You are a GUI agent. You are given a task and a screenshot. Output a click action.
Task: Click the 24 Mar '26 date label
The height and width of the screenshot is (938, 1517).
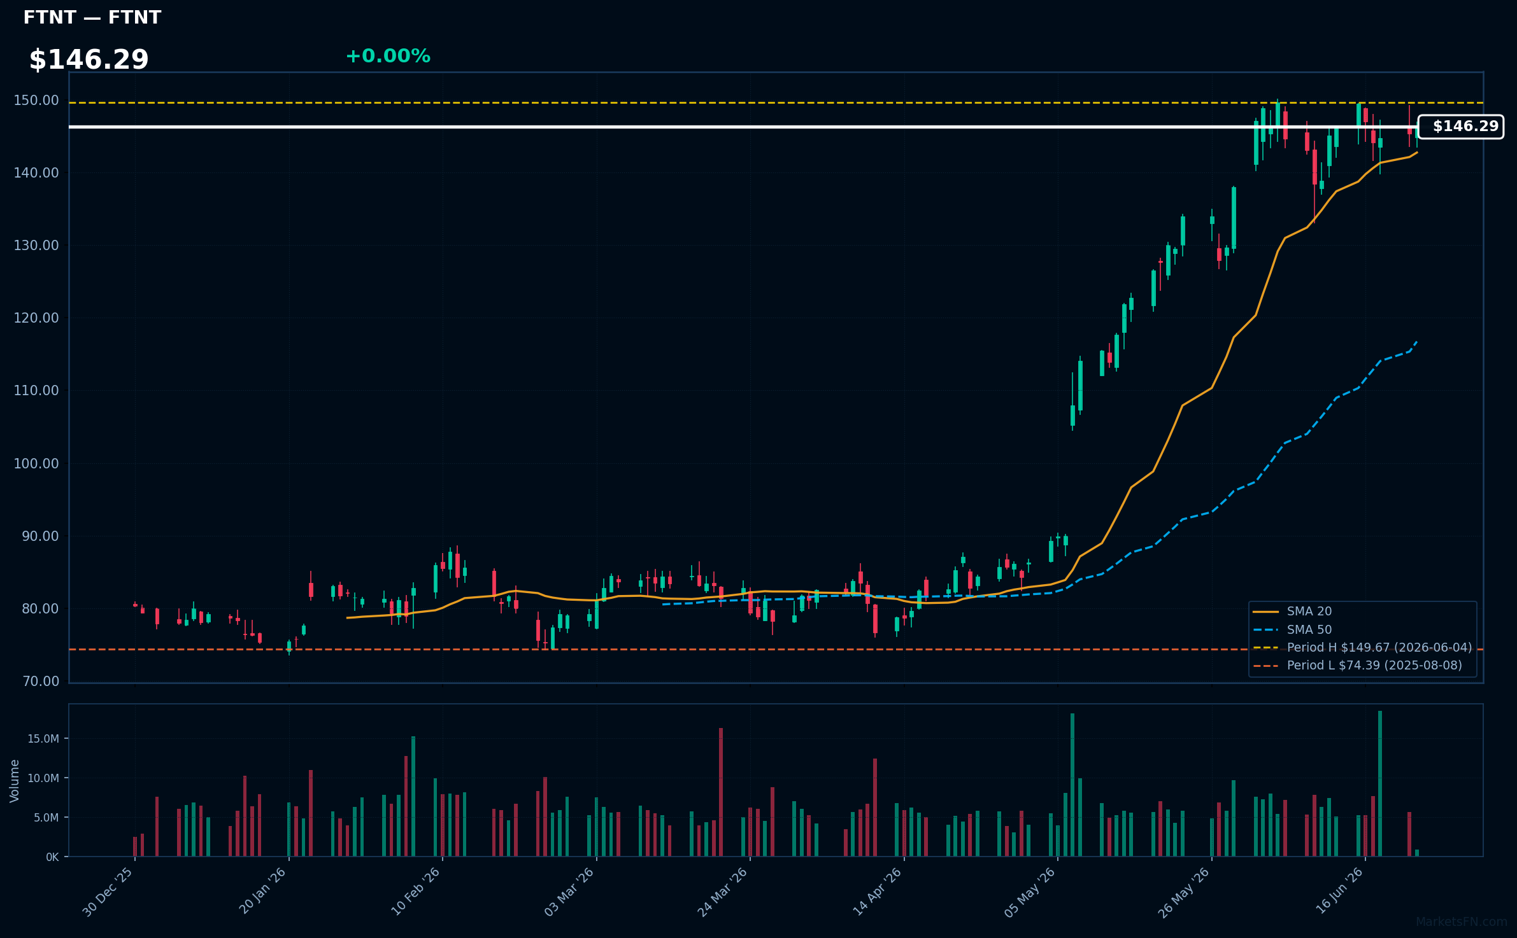(x=722, y=892)
